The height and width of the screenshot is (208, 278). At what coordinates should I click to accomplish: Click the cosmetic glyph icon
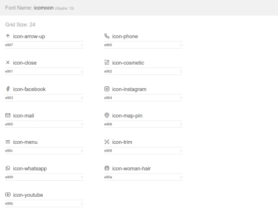tap(107, 63)
